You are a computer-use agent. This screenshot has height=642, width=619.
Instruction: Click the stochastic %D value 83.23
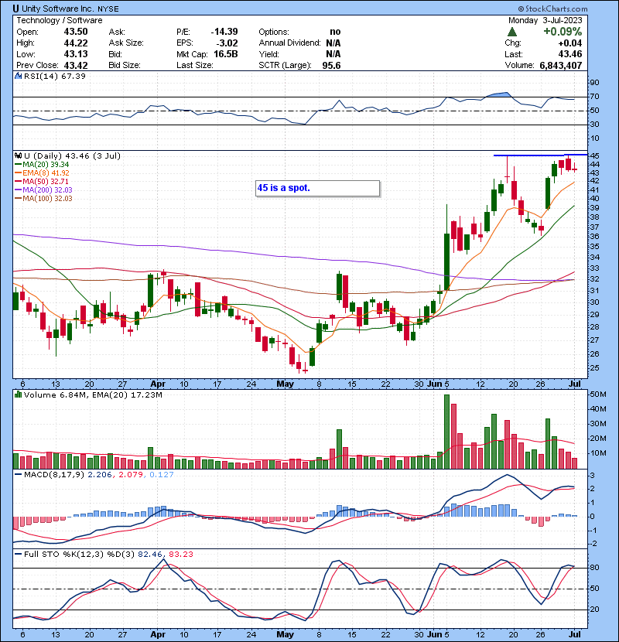pos(180,554)
